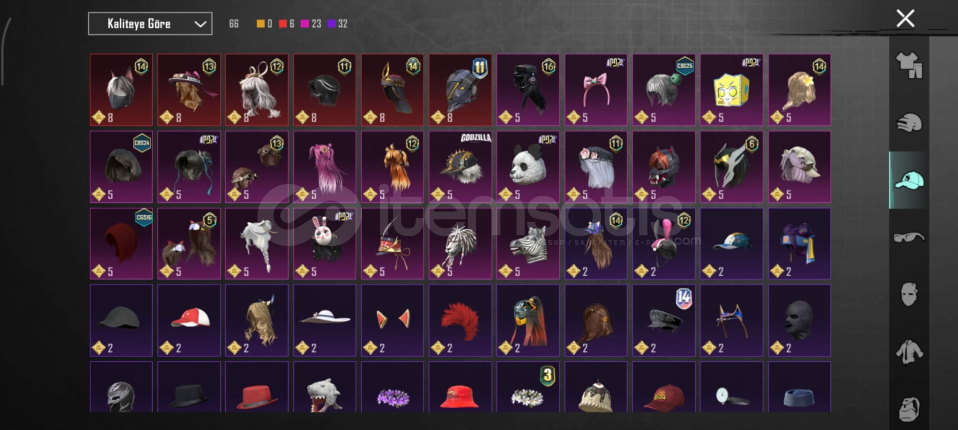Select the zebra head mask
The width and height of the screenshot is (958, 430).
528,244
